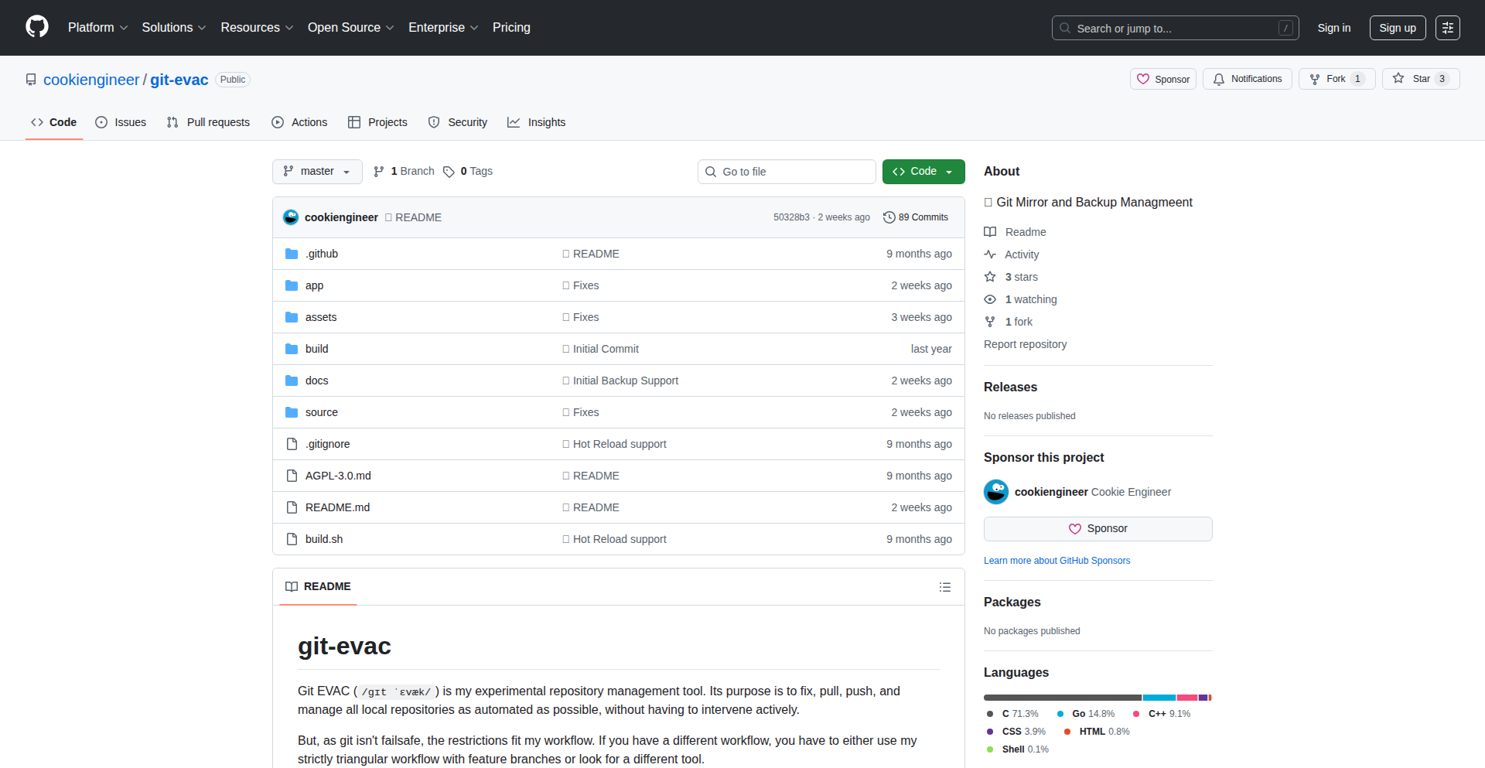This screenshot has width=1485, height=768.
Task: Click the cookiengineer avatar in commit header
Action: pos(291,217)
